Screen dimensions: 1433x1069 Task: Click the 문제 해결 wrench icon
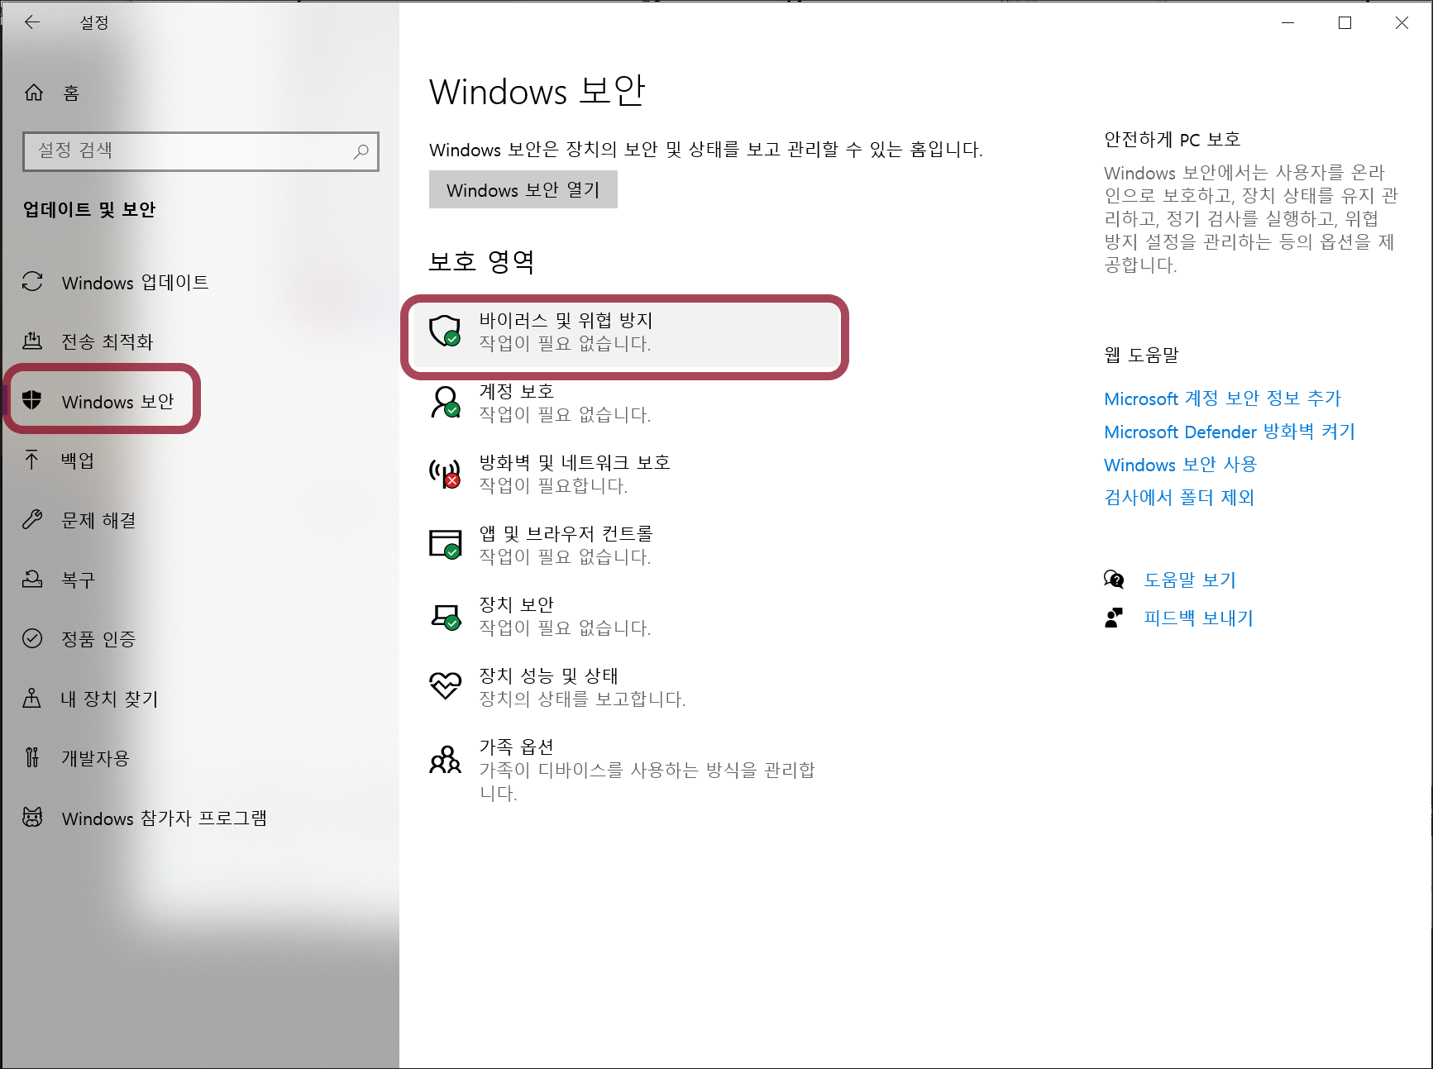point(32,519)
